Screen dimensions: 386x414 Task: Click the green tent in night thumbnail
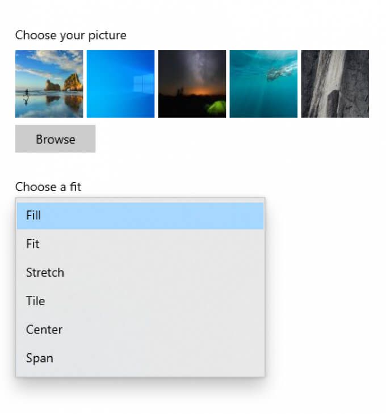[x=216, y=108]
